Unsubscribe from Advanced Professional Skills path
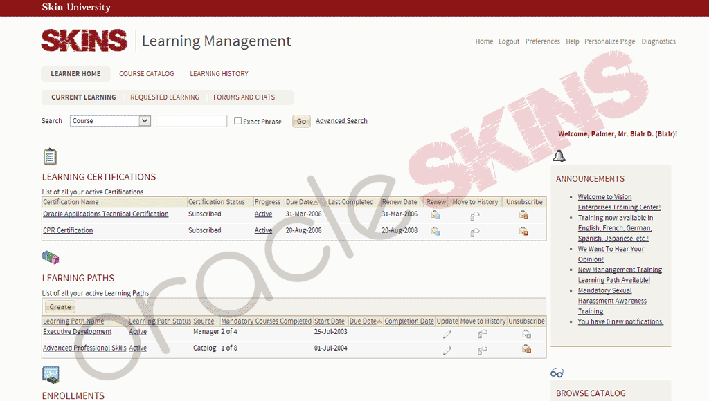The width and height of the screenshot is (709, 401). tap(526, 348)
